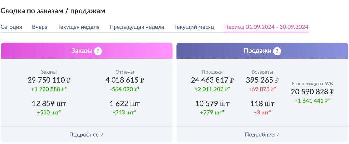
Task: Select the sales total 24 463 817 ₽
Action: click(x=212, y=80)
